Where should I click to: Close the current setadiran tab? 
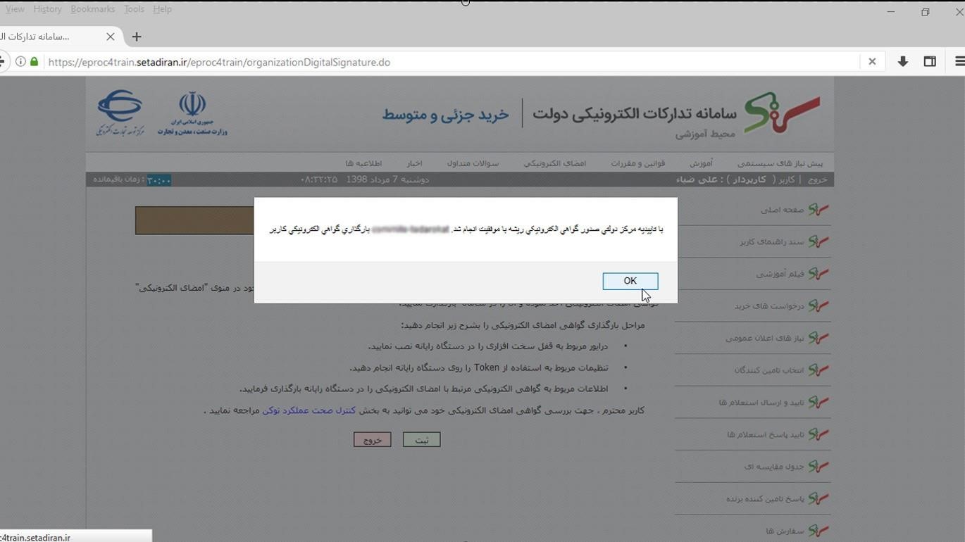111,37
